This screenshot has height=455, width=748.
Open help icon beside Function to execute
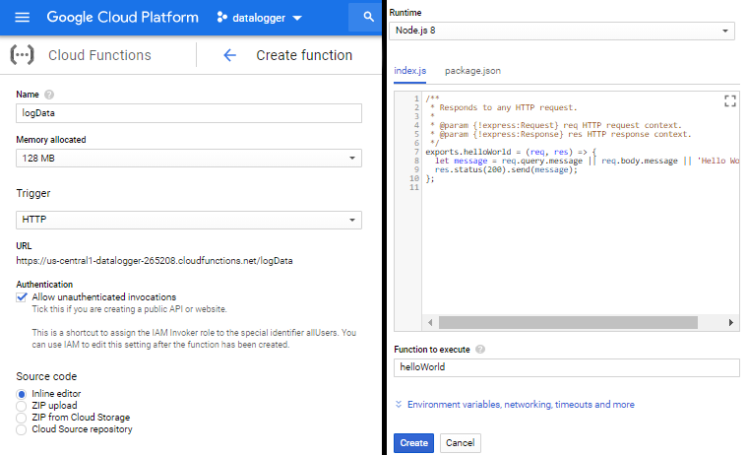480,350
